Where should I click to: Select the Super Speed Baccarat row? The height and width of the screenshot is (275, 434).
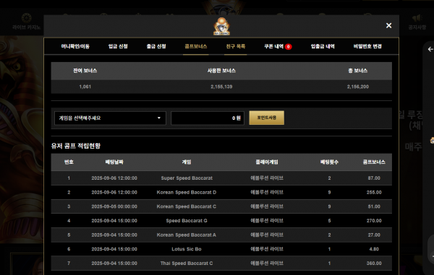(221, 178)
